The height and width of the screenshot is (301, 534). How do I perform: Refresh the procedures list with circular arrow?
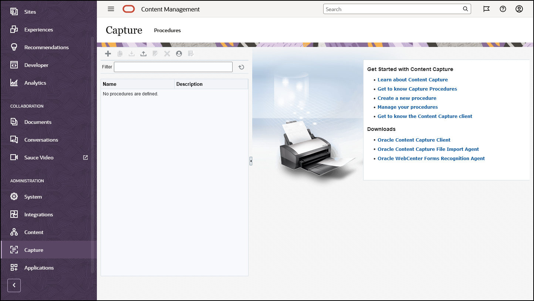tap(241, 67)
